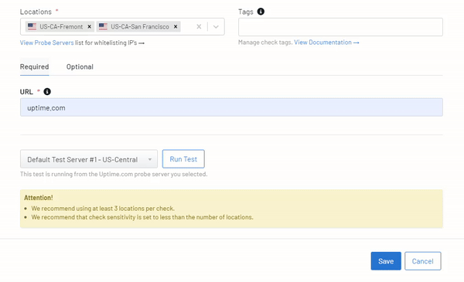Viewport: 464px width, 282px height.
Task: Click the URL info icon
Action: (x=47, y=92)
